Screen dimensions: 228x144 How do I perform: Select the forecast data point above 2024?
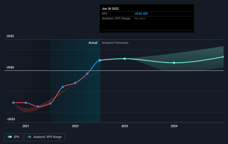point(174,63)
